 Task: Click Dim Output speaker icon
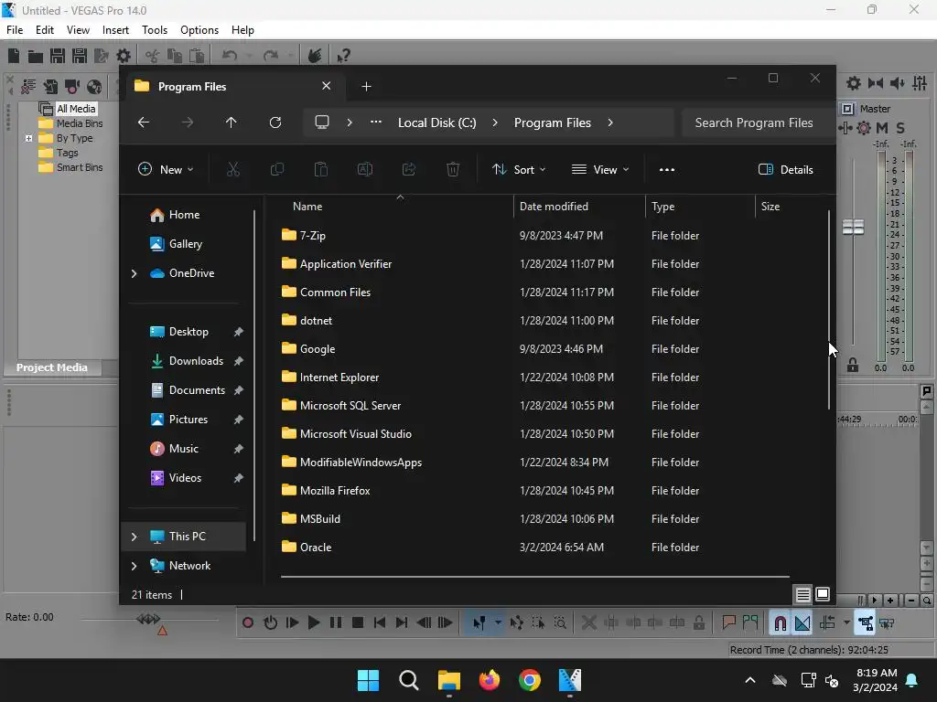[x=897, y=83]
